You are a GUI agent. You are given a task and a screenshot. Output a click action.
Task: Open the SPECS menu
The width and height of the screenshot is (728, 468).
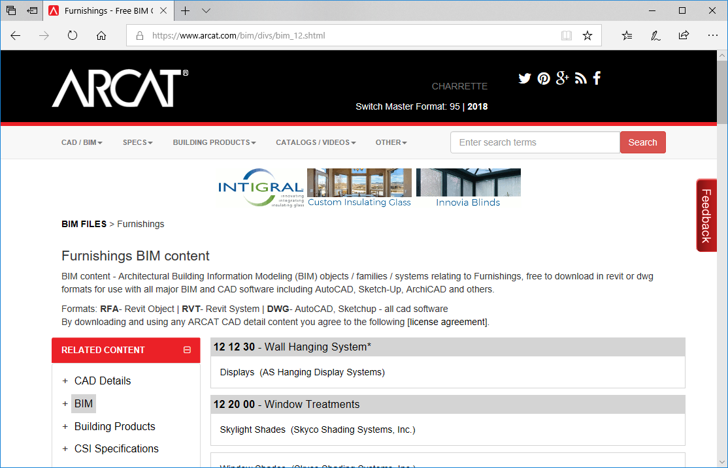[137, 142]
